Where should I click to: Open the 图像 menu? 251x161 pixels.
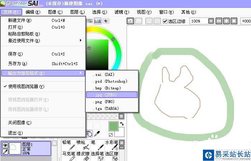click(x=55, y=12)
